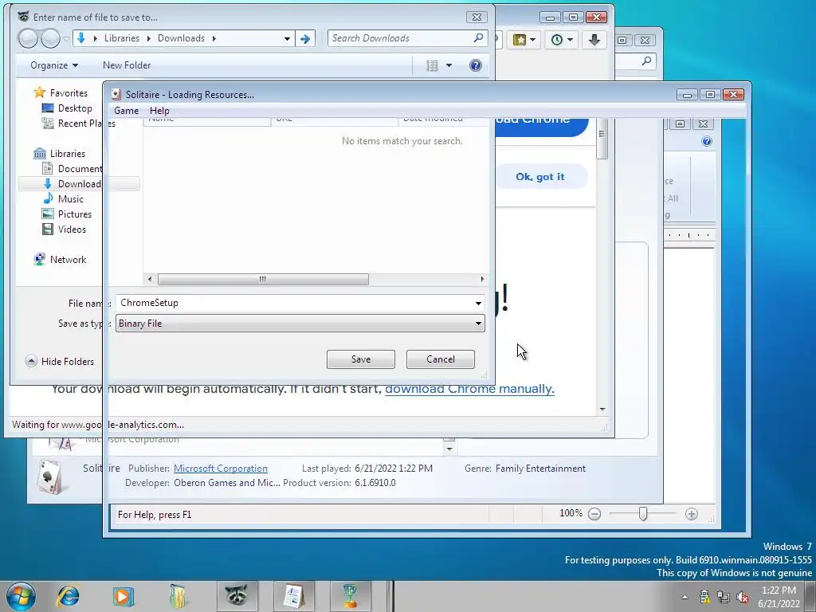Click the search magnifier in Games Explorer window
This screenshot has width=816, height=612.
[x=646, y=61]
